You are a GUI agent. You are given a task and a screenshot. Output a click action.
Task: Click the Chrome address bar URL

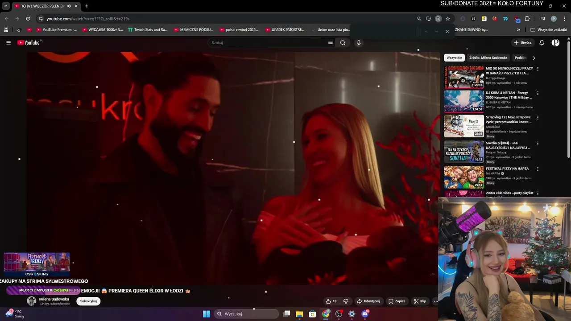coord(88,19)
